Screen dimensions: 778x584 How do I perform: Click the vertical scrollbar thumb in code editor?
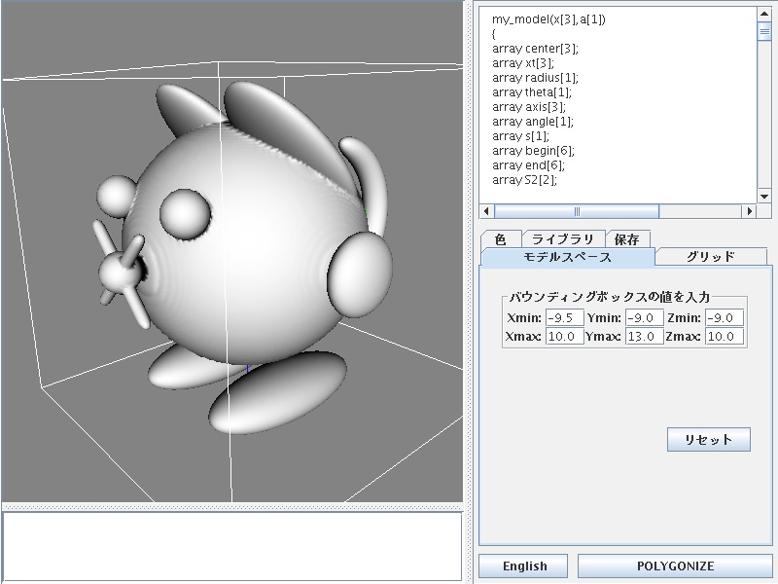(x=764, y=31)
